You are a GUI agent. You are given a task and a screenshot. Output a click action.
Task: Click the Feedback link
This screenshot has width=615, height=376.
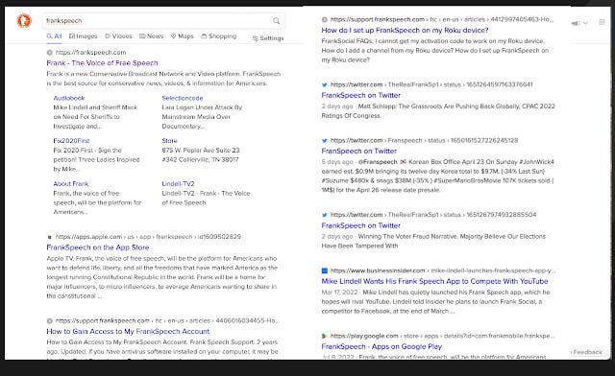coord(586,352)
